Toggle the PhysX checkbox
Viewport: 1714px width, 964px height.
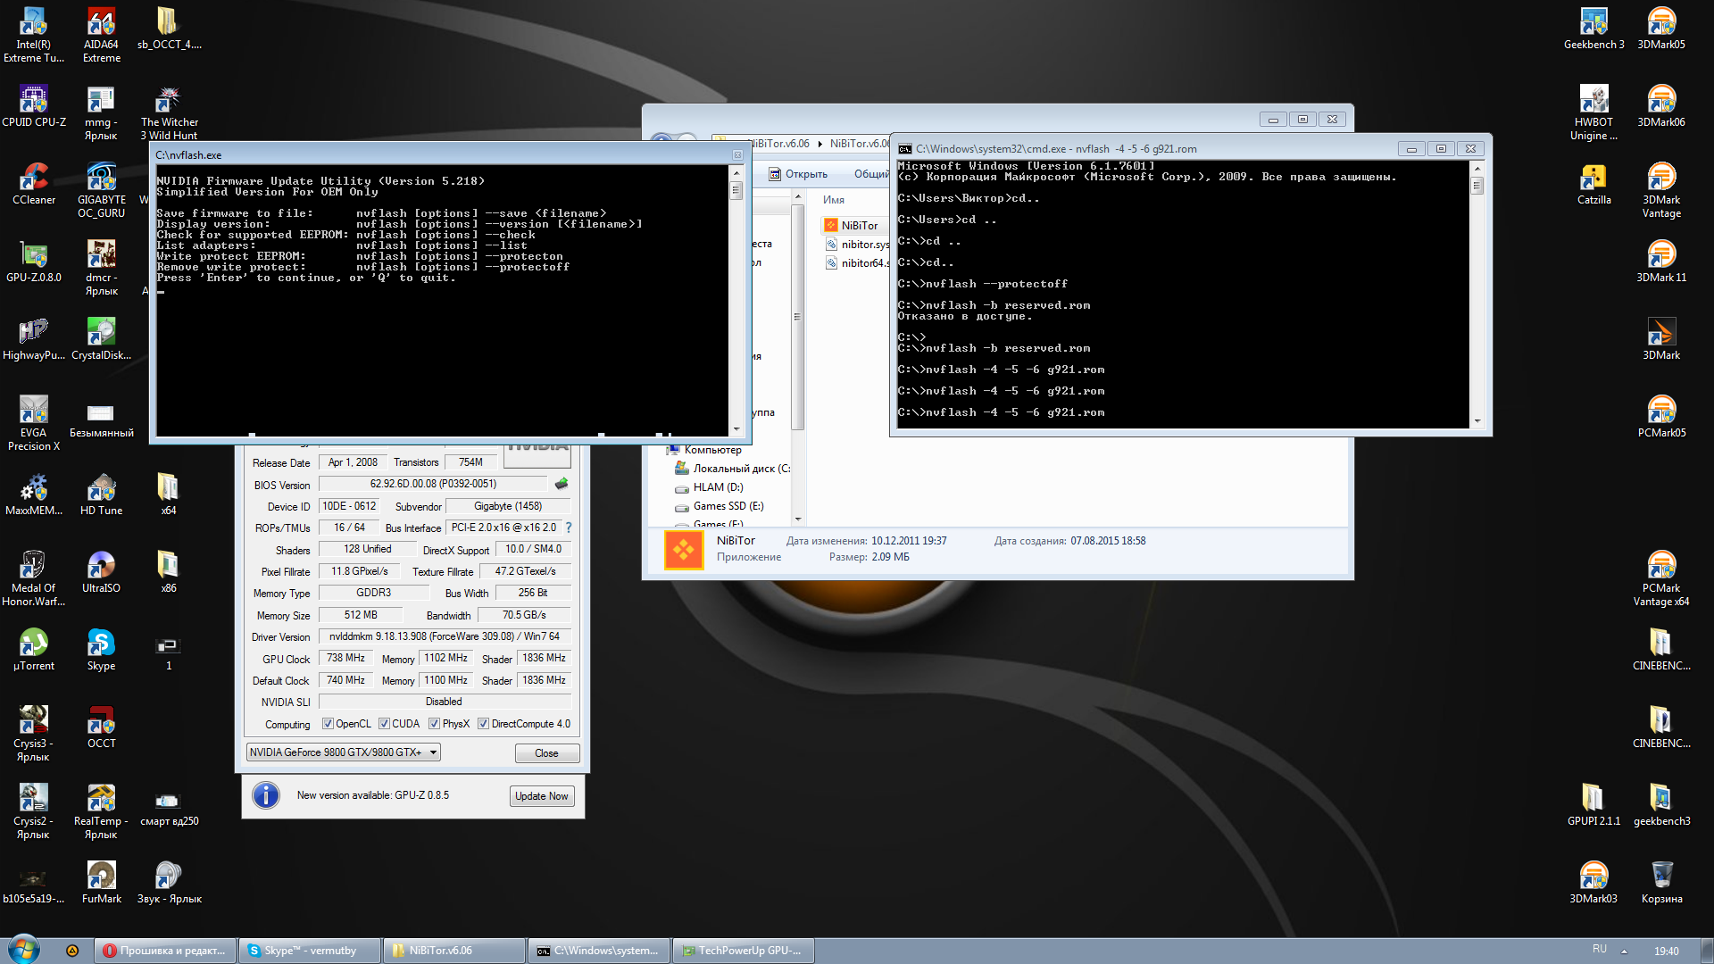pos(434,724)
